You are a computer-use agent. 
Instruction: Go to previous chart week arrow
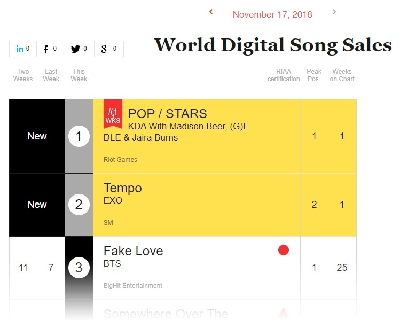click(x=211, y=12)
